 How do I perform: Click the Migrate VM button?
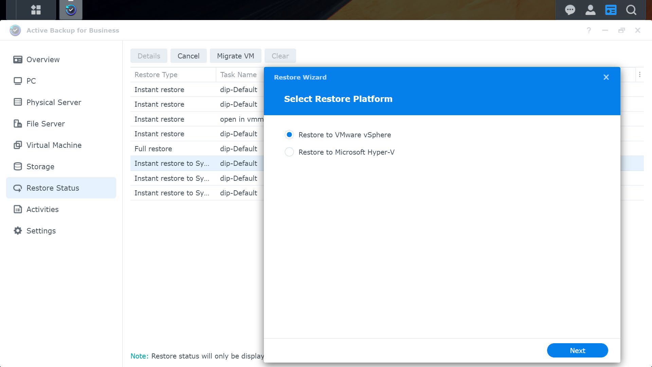(x=235, y=56)
